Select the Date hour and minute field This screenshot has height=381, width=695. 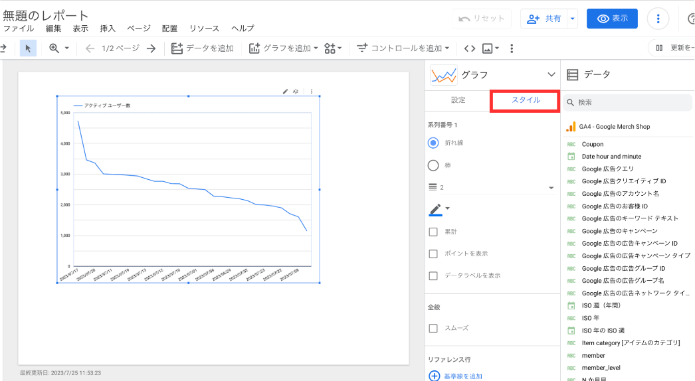point(611,157)
